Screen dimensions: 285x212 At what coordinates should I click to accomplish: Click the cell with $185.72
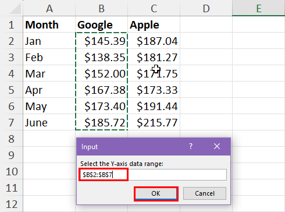click(x=102, y=122)
